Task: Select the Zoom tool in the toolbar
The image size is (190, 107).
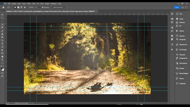Action: pos(2,60)
